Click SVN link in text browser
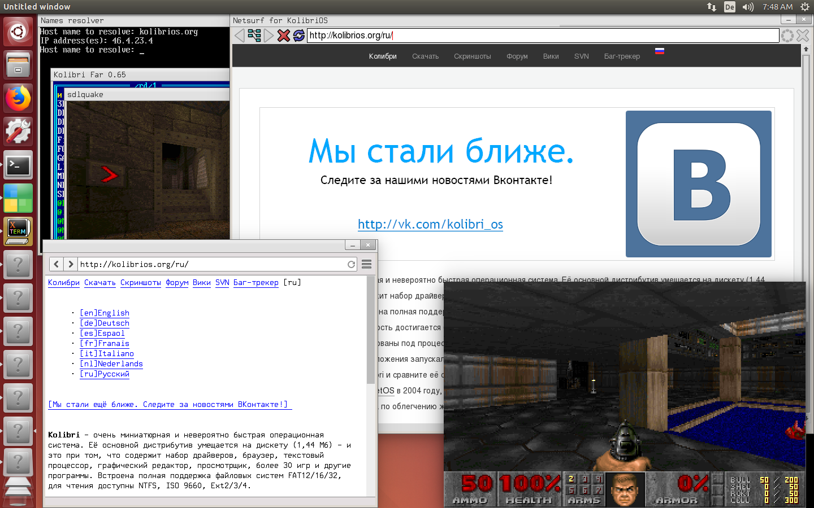Viewport: 814px width, 508px height. [222, 282]
